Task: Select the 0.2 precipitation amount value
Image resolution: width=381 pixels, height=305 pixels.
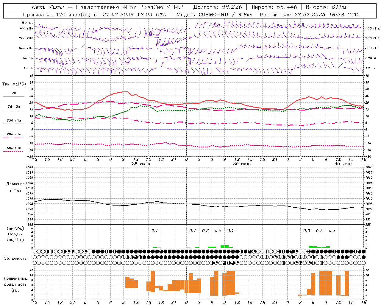Action: click(x=205, y=231)
